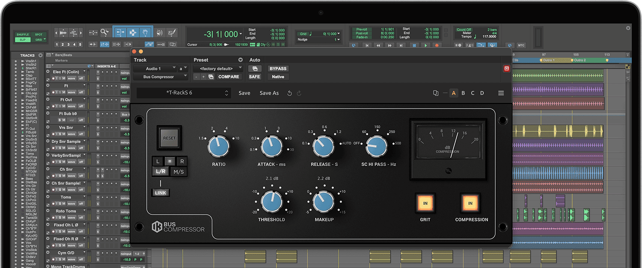This screenshot has width=642, height=268.
Task: Click the red Record transport button
Action: (x=437, y=45)
